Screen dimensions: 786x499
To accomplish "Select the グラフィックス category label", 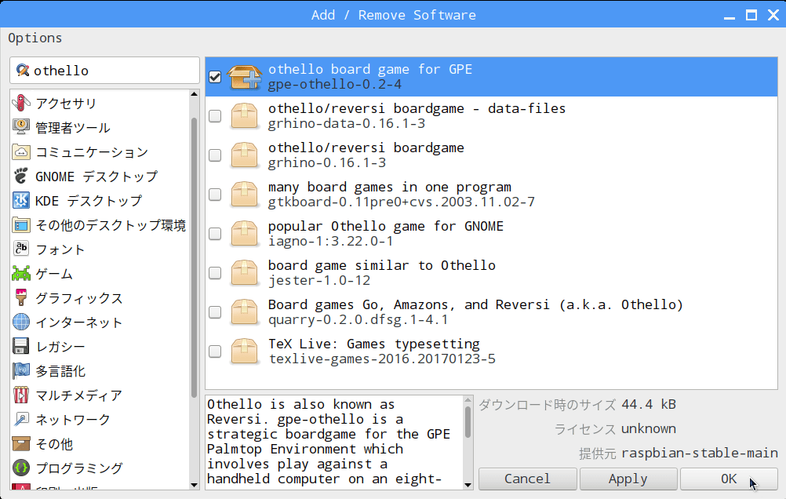I will pos(79,298).
